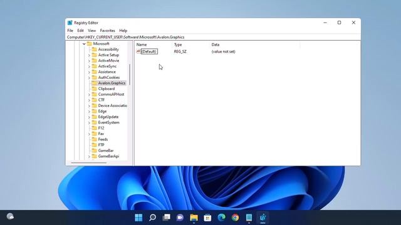The height and width of the screenshot is (225, 401).
Task: Click the tree pane horizontal scrollbar
Action: 89,162
